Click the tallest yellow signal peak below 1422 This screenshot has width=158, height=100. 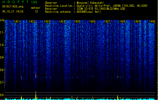click(36, 95)
